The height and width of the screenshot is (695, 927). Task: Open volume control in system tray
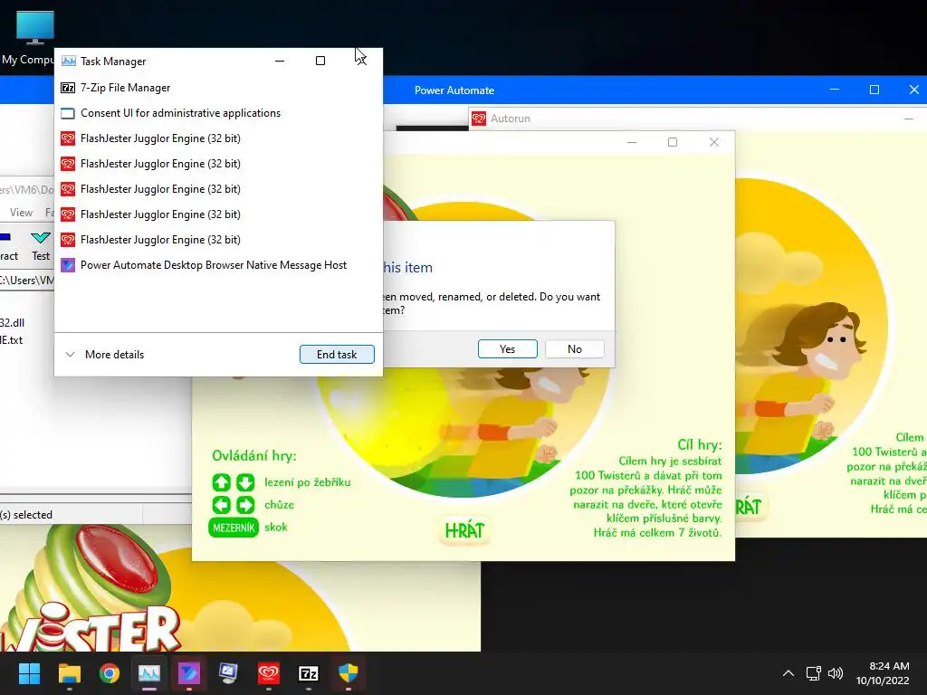pyautogui.click(x=836, y=673)
